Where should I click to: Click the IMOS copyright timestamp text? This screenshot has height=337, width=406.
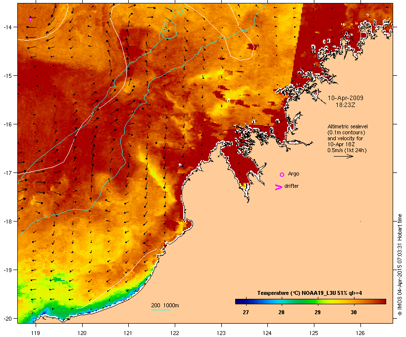click(x=400, y=265)
